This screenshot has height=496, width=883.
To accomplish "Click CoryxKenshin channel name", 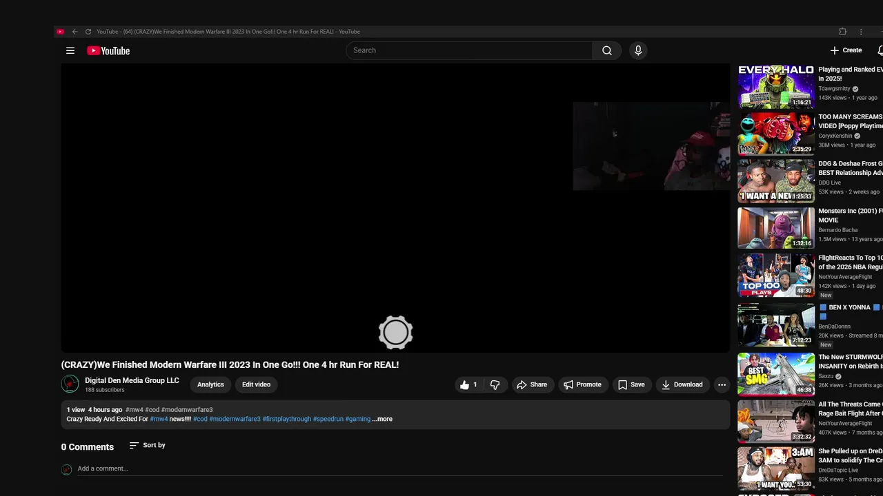I will (835, 136).
